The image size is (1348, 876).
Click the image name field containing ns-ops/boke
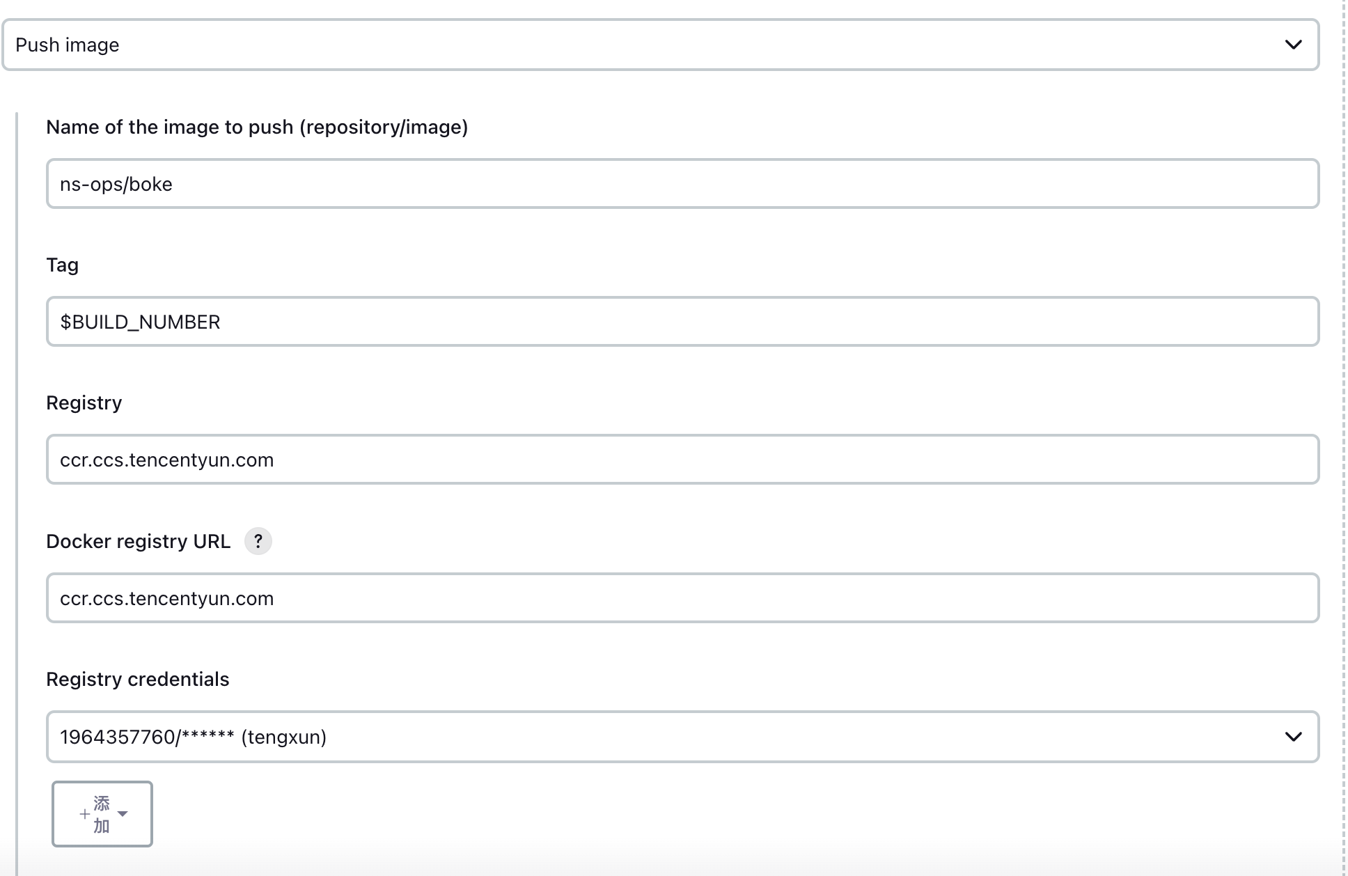pyautogui.click(x=682, y=184)
